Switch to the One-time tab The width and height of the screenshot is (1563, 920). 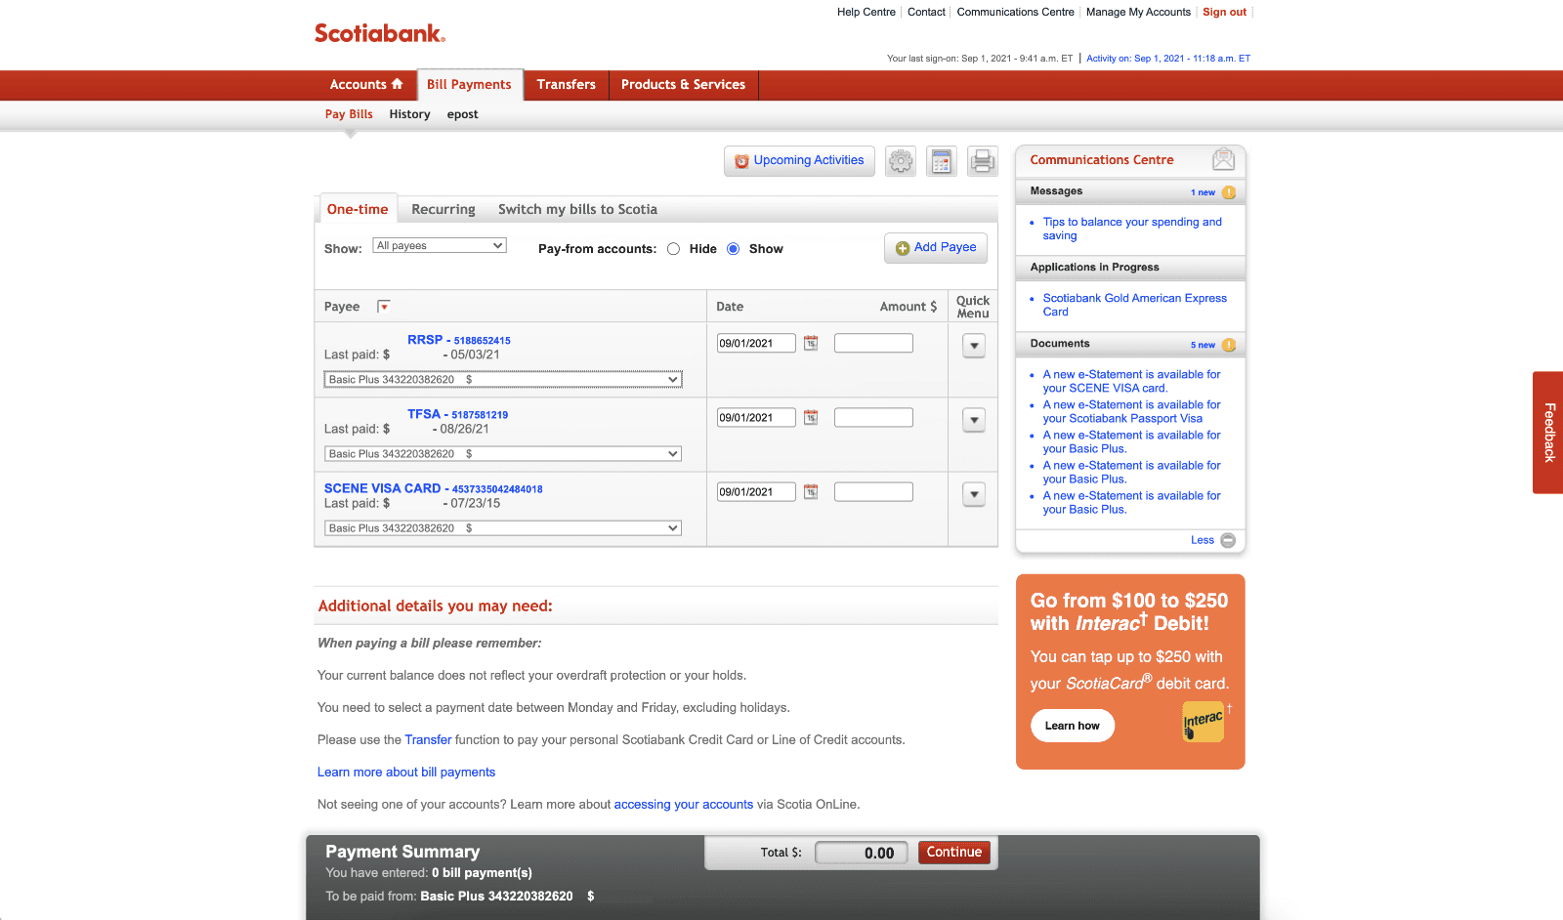pos(358,209)
